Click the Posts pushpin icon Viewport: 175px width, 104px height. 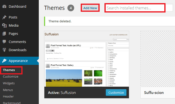pos(4,17)
